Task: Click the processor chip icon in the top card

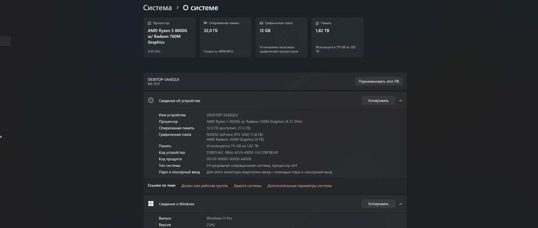Action: (149, 23)
